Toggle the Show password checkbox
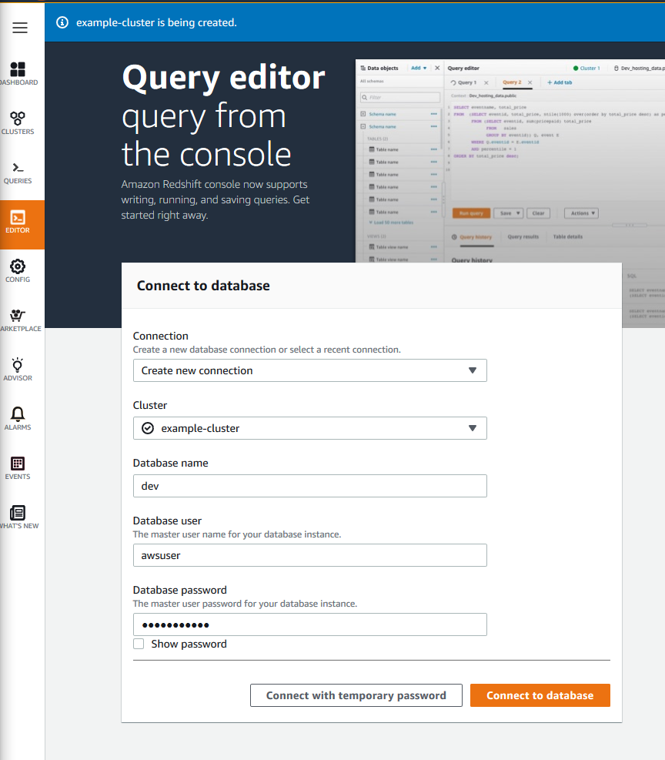Image resolution: width=665 pixels, height=760 pixels. point(139,644)
